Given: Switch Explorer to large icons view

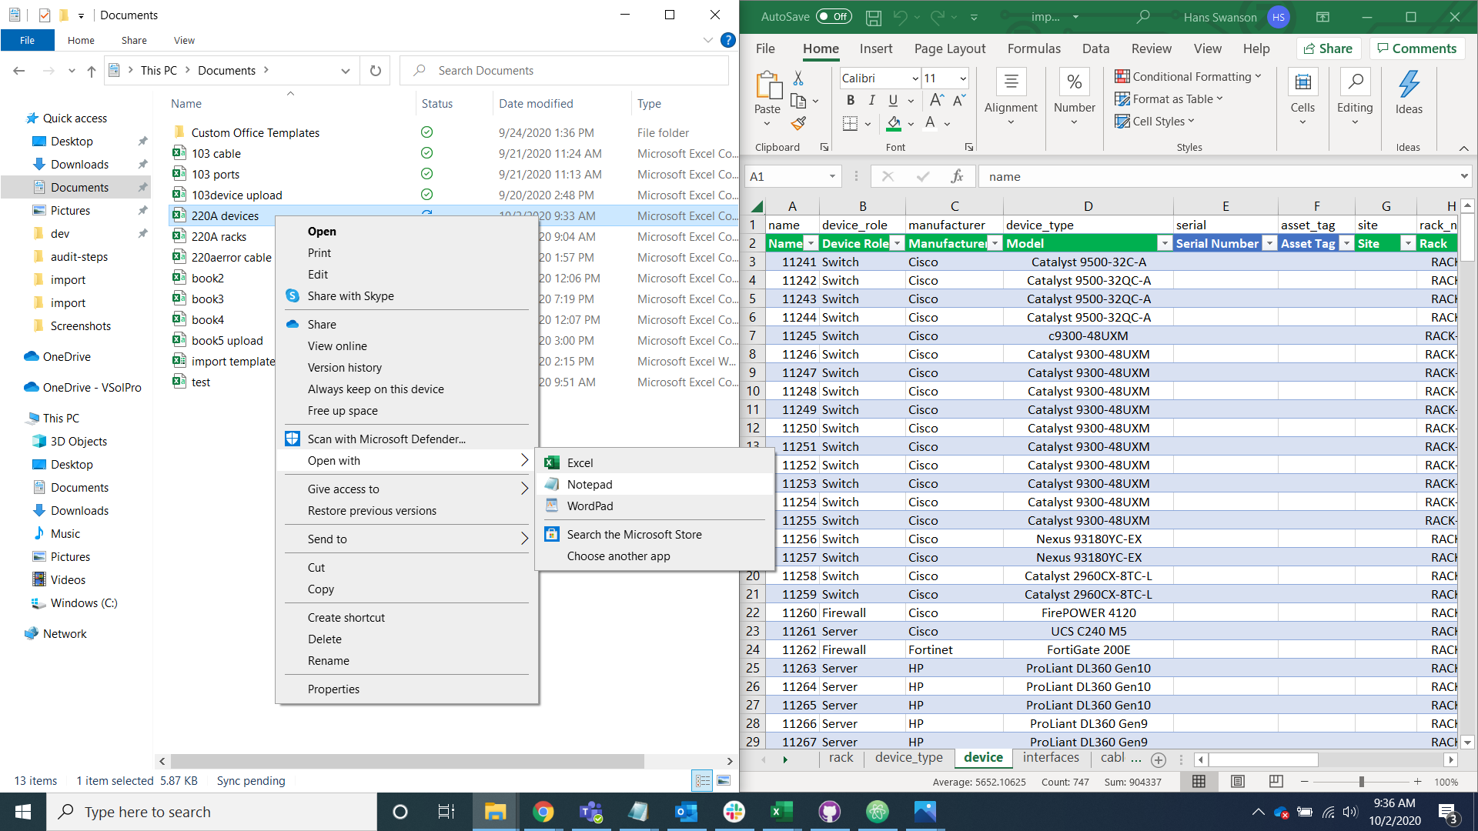Looking at the screenshot, I should [x=724, y=781].
